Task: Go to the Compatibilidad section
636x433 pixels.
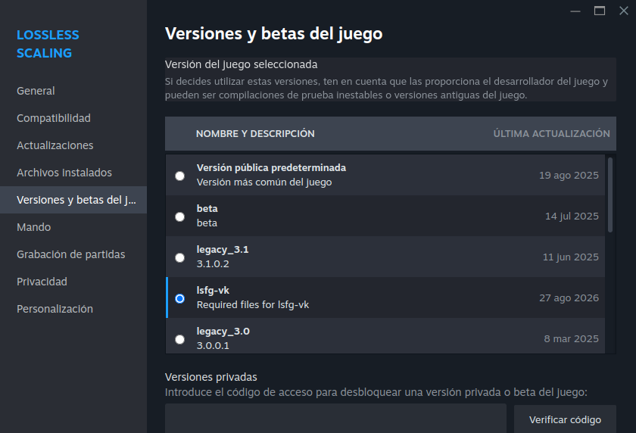Action: click(x=73, y=118)
